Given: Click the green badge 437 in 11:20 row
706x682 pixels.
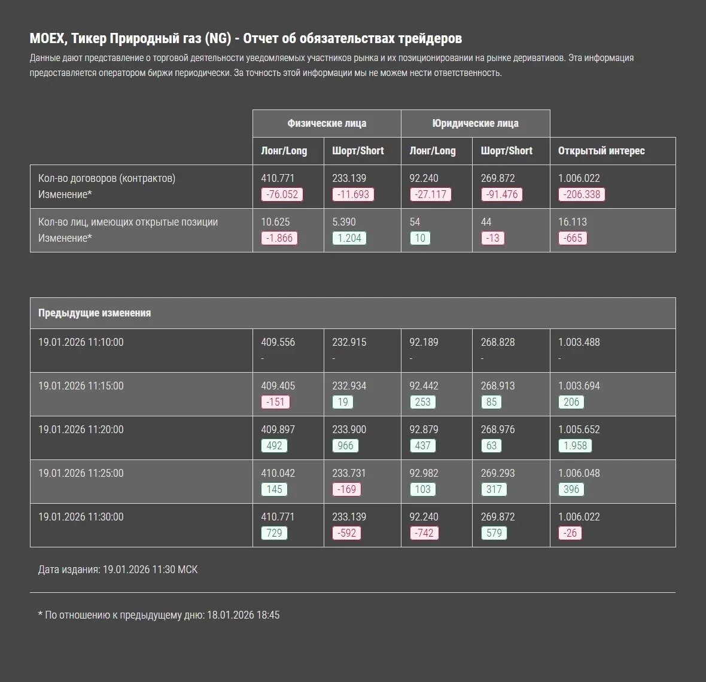Looking at the screenshot, I should (x=423, y=446).
